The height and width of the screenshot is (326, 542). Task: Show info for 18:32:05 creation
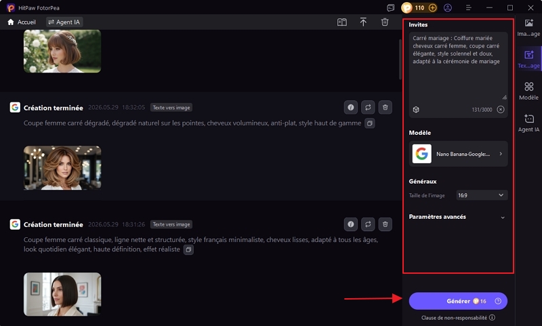[x=350, y=108]
